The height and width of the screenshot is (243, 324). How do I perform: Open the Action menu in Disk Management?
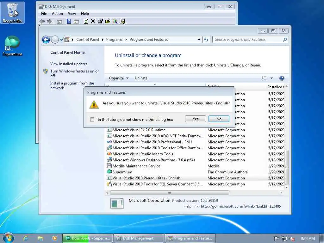pos(57,14)
